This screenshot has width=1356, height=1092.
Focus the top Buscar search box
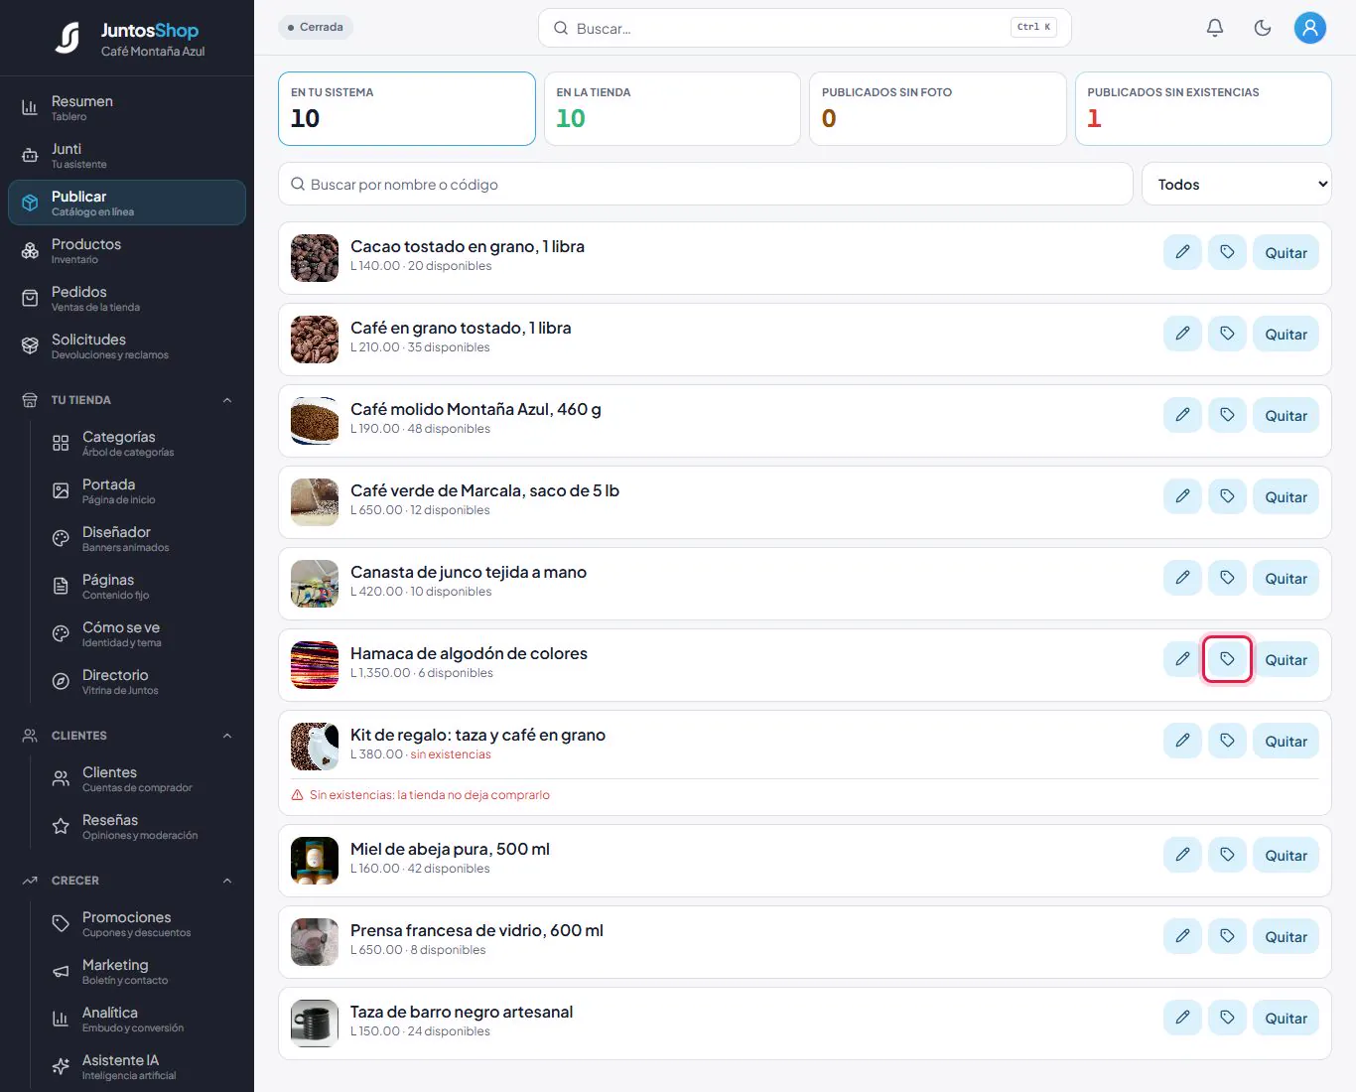[x=805, y=28]
